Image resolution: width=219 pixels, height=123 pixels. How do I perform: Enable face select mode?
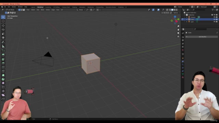(24, 10)
